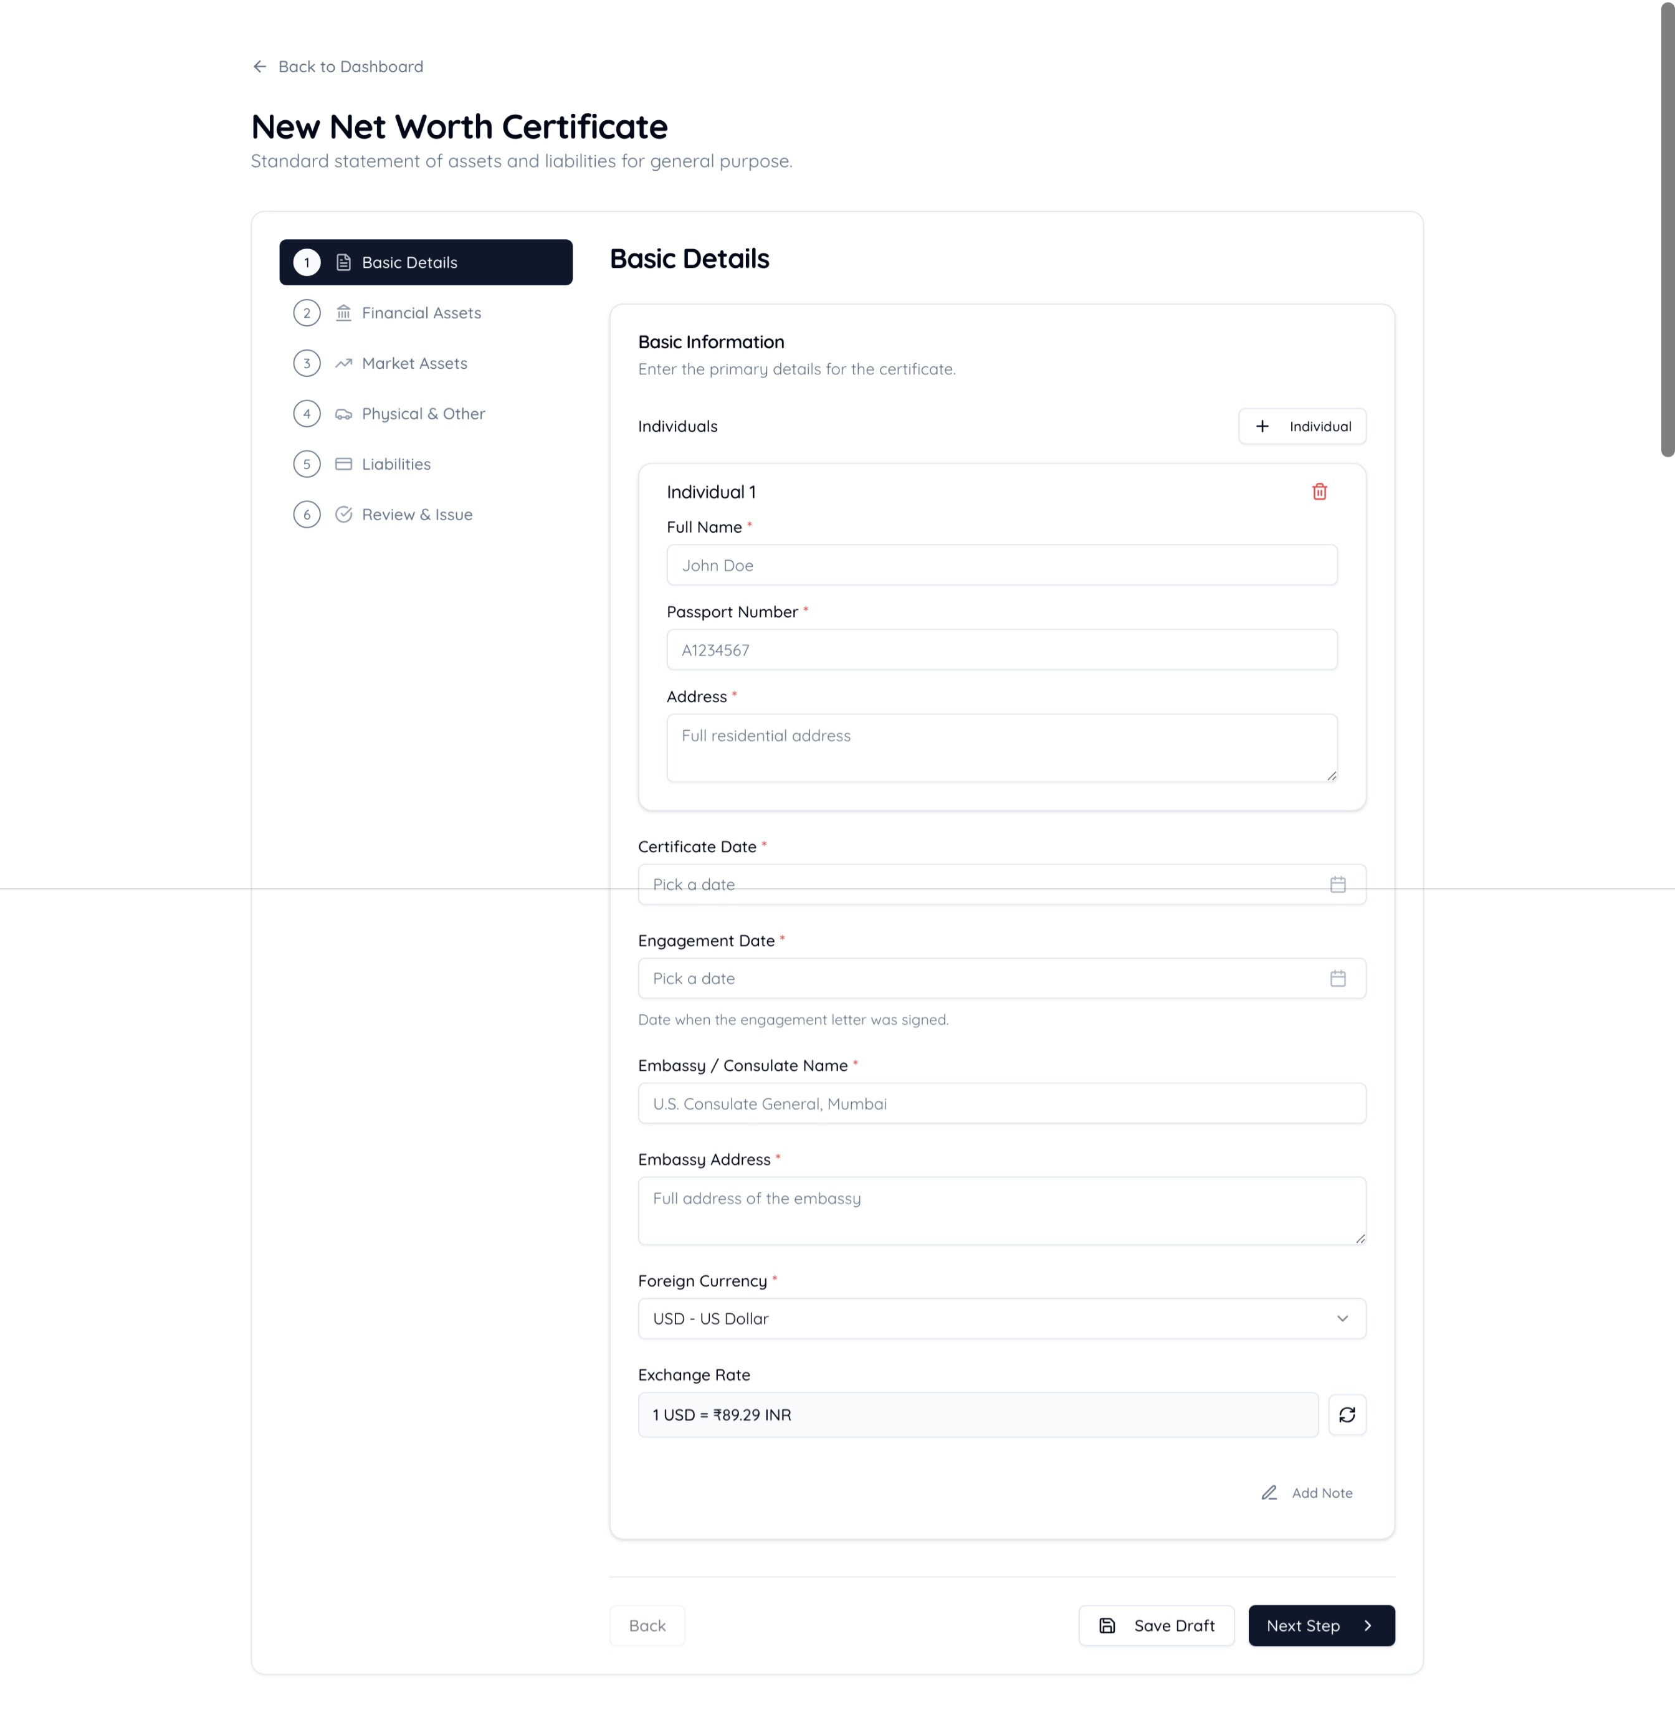
Task: Click inside the Embassy Address textarea
Action: [1001, 1210]
